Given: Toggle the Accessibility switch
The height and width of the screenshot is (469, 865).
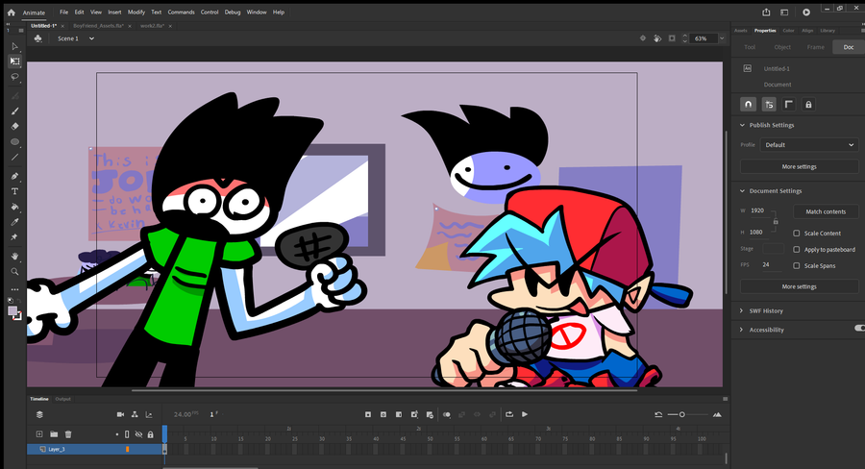Looking at the screenshot, I should [859, 329].
